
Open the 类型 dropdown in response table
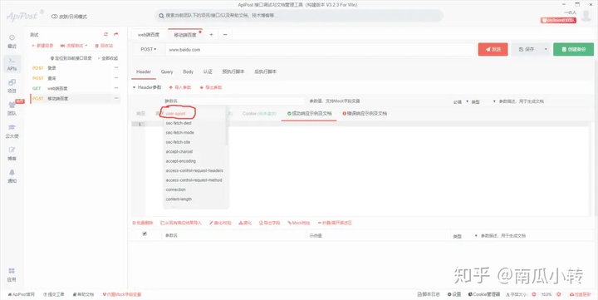pyautogui.click(x=465, y=236)
